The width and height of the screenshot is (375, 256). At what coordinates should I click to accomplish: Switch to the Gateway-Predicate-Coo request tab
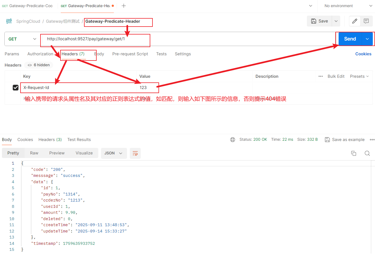[x=27, y=6]
